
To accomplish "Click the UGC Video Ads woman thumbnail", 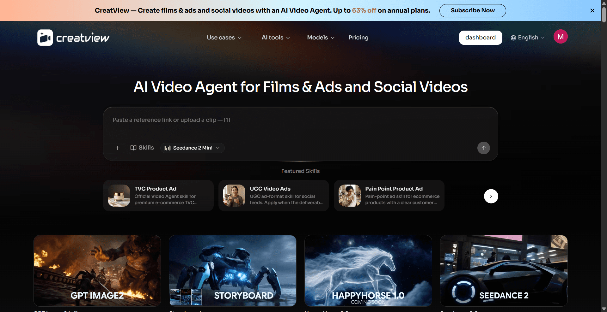I will (234, 196).
